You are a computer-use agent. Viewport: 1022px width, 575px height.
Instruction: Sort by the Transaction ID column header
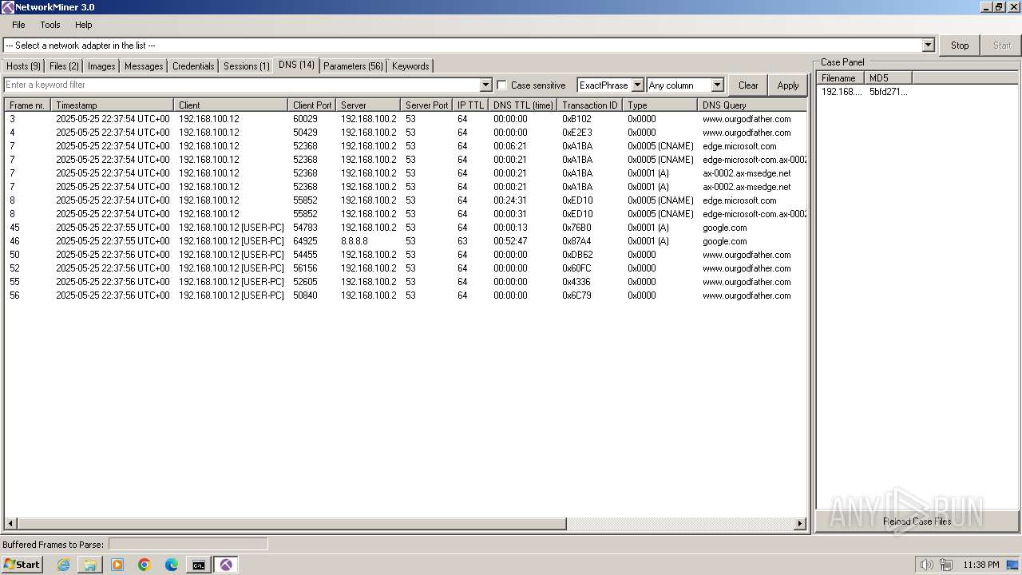point(590,105)
